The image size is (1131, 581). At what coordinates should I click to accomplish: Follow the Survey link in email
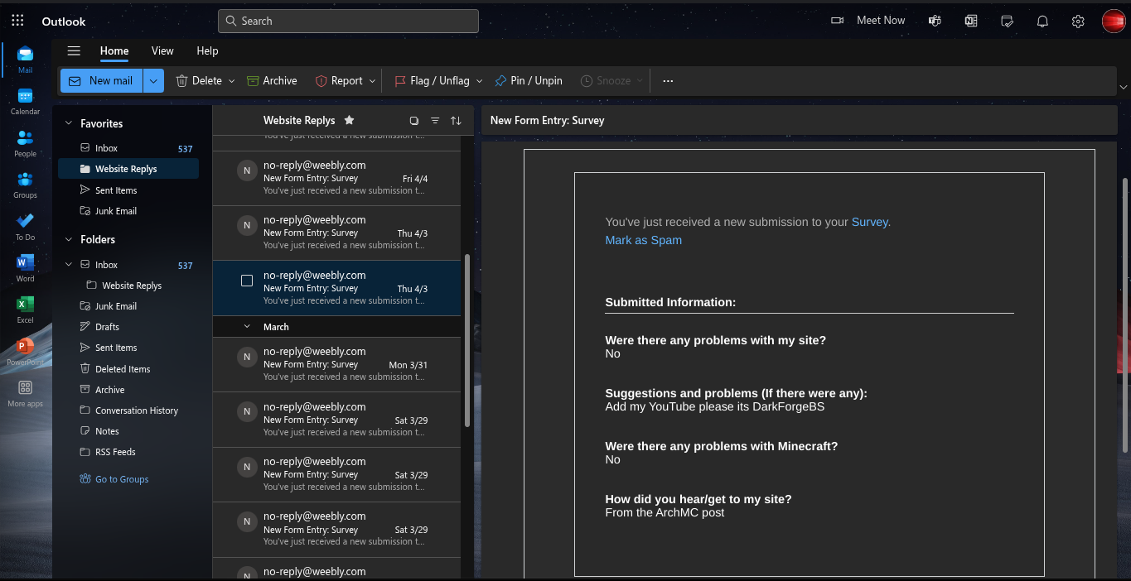[x=869, y=222]
